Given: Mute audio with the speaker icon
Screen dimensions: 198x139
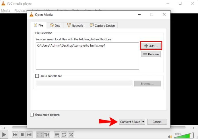Looking at the screenshot, I should click(170, 137).
